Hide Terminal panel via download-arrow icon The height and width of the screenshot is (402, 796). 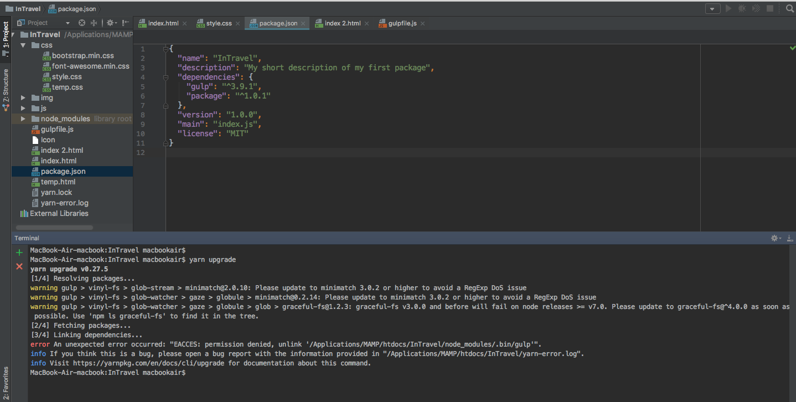pos(790,238)
